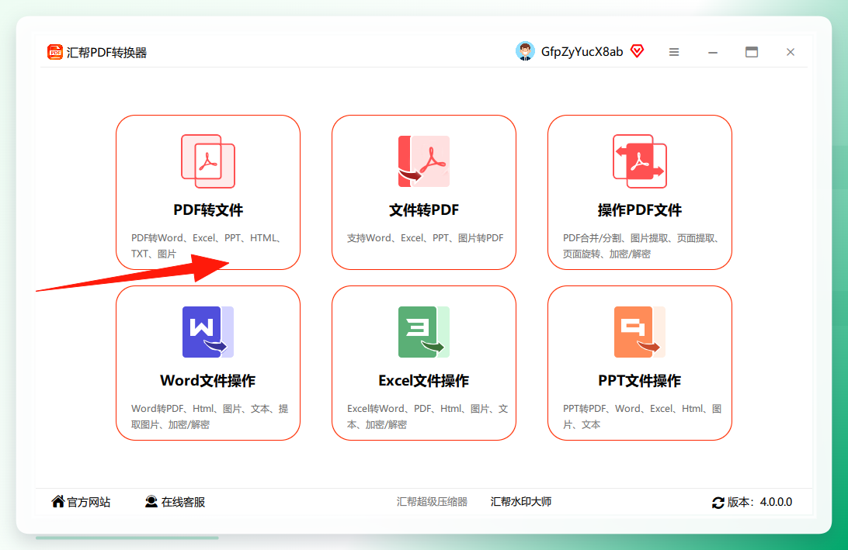Minimize the PDF converter window
Image resolution: width=848 pixels, height=550 pixels.
[713, 52]
